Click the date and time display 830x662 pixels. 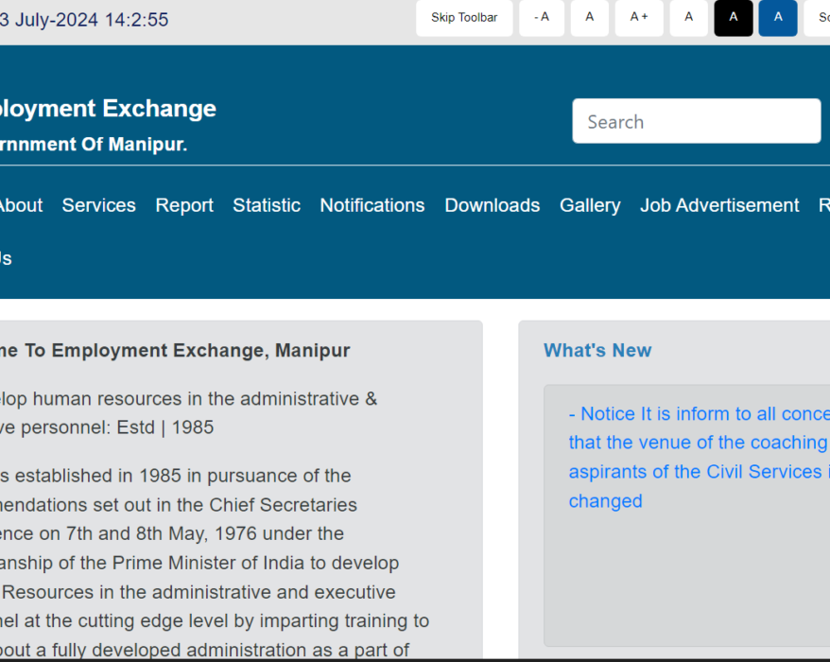pos(84,20)
